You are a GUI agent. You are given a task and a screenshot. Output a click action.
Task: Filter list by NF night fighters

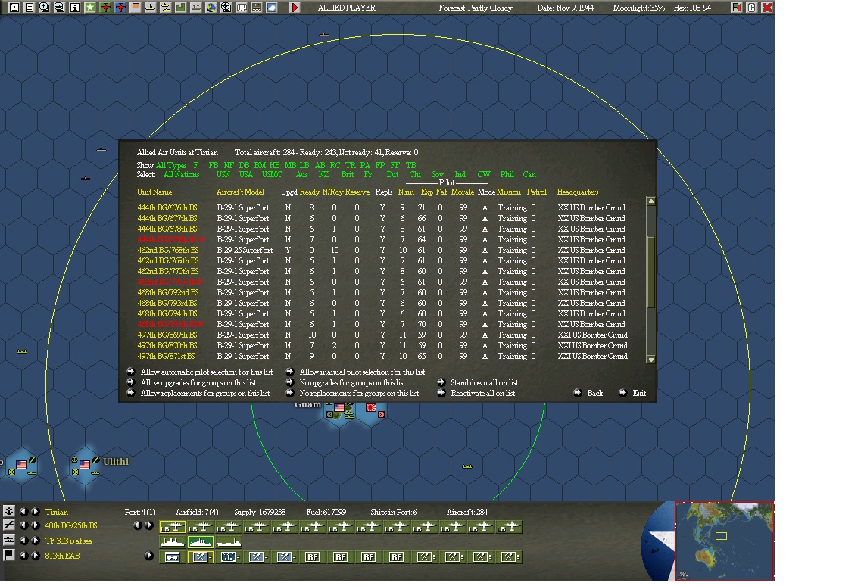(229, 165)
